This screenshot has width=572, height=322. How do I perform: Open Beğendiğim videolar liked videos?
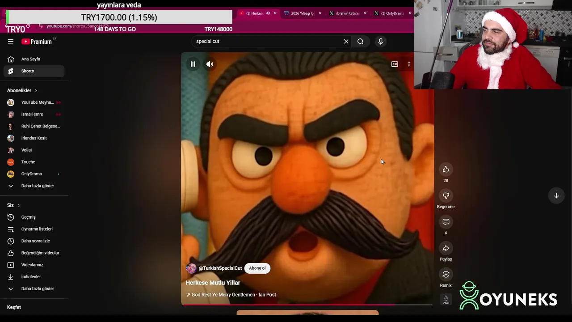(x=34, y=253)
